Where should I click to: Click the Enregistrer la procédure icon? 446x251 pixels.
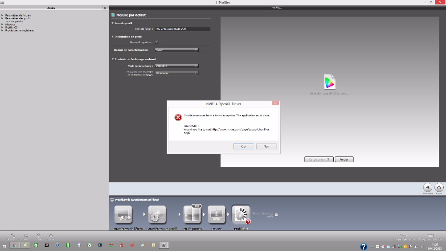[x=431, y=235]
